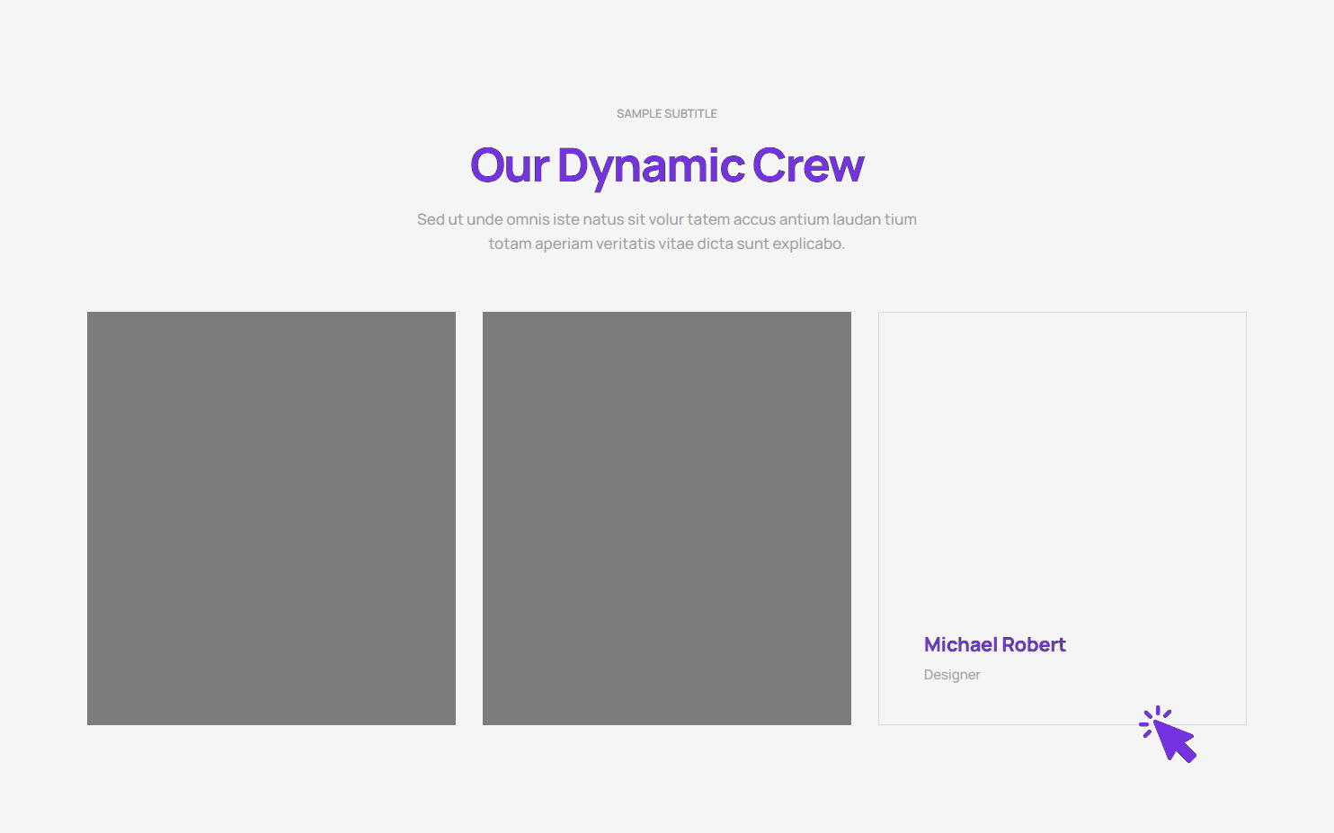Click the word "Dynamic" in the main heading
The image size is (1334, 833).
tap(651, 166)
